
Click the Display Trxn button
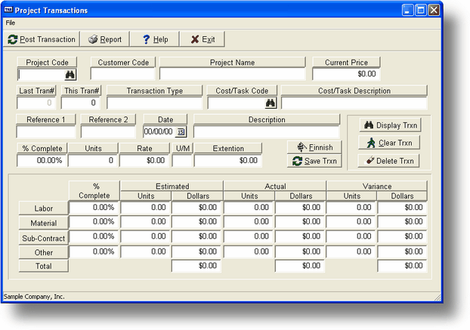[x=390, y=125]
